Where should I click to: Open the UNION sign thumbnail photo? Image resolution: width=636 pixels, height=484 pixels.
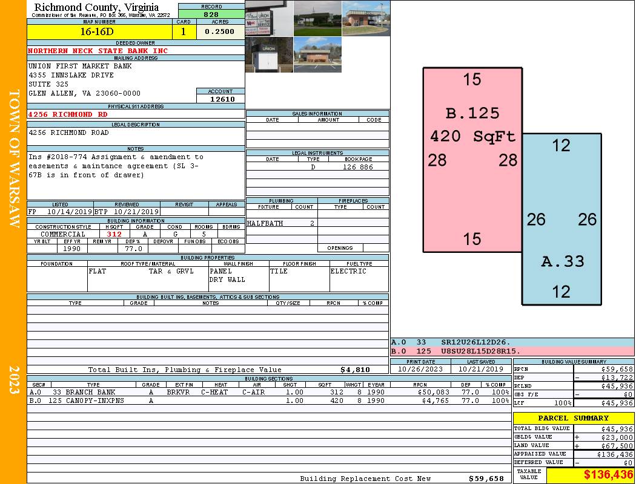pos(269,19)
